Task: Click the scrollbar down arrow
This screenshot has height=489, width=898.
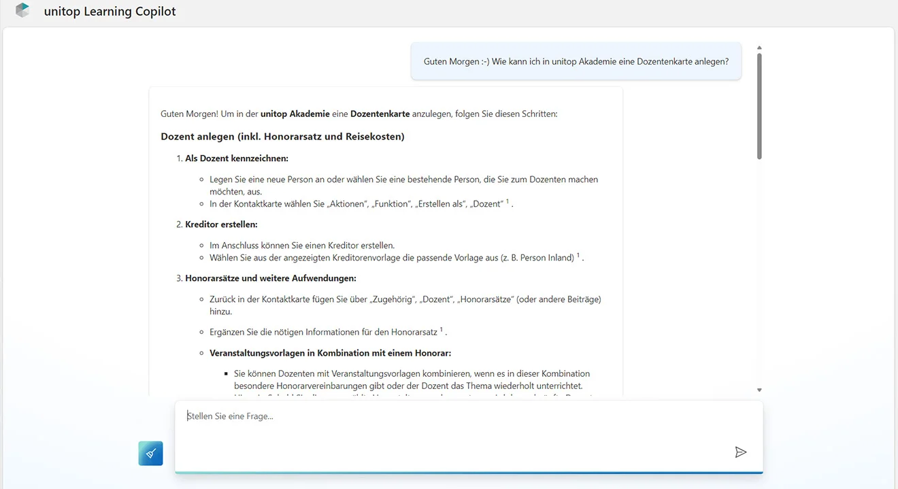Action: pos(759,390)
